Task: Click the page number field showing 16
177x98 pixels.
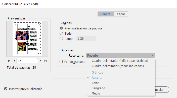Action: point(27,61)
